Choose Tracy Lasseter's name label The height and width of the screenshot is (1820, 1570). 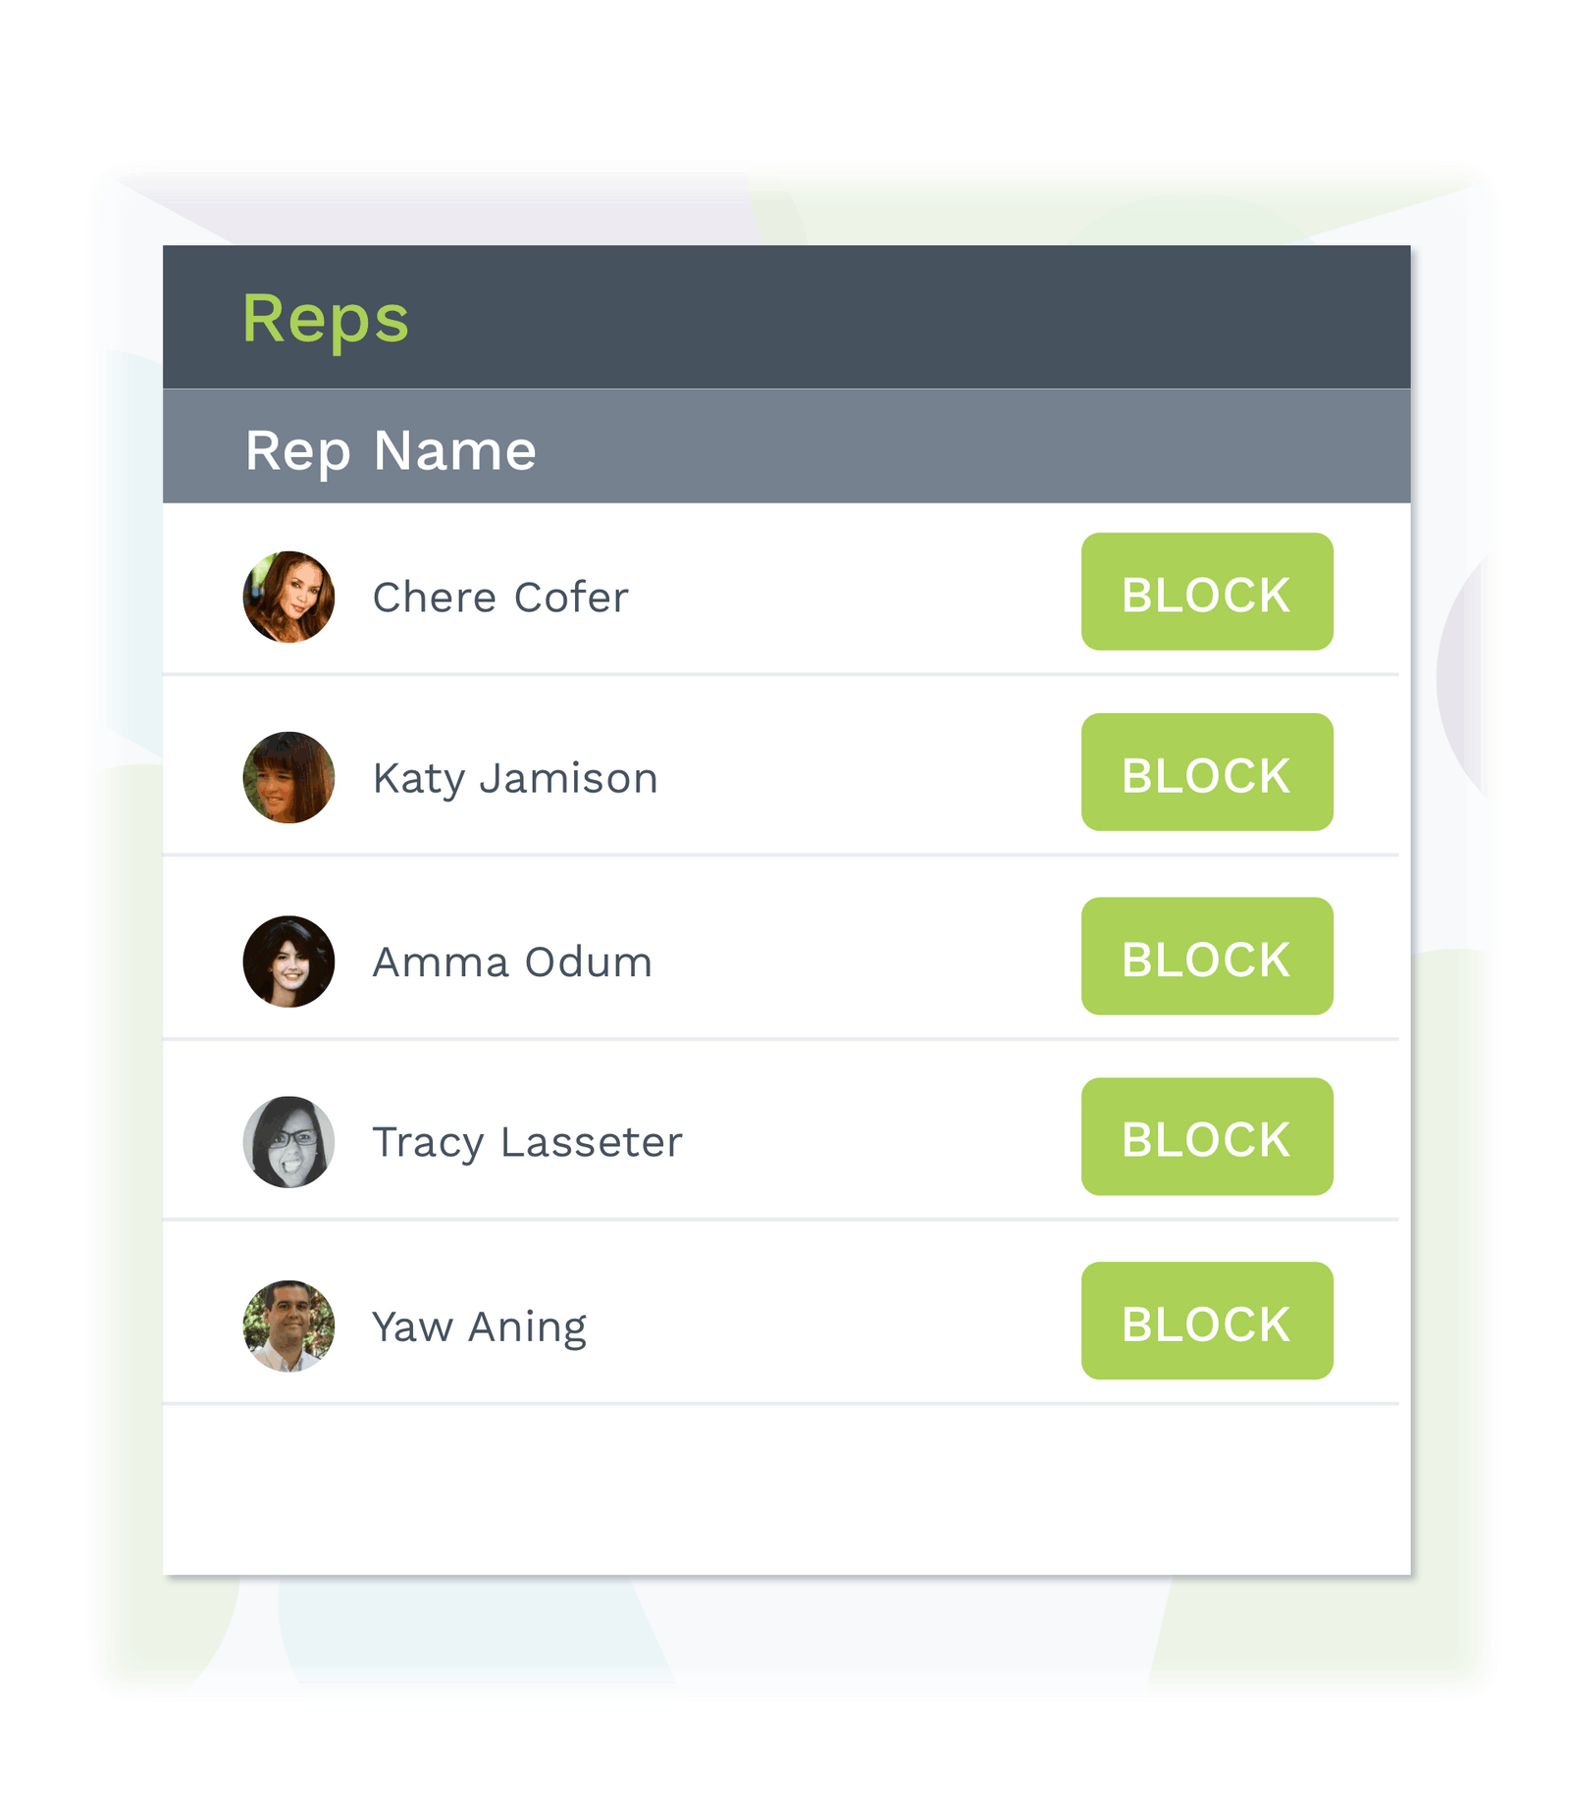[x=527, y=1144]
